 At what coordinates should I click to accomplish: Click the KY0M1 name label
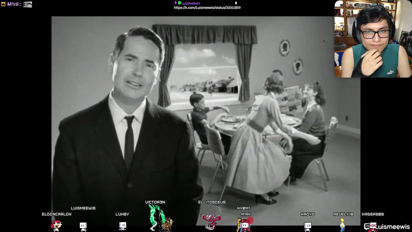click(244, 208)
